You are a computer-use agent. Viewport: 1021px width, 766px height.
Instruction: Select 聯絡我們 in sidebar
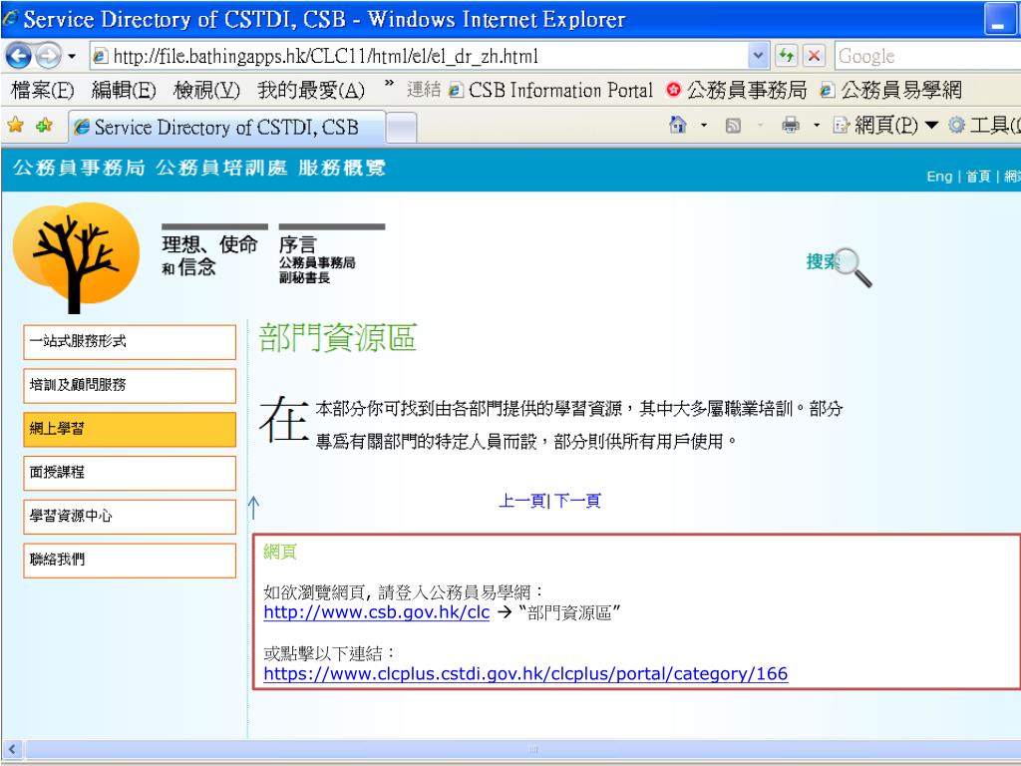[x=130, y=561]
